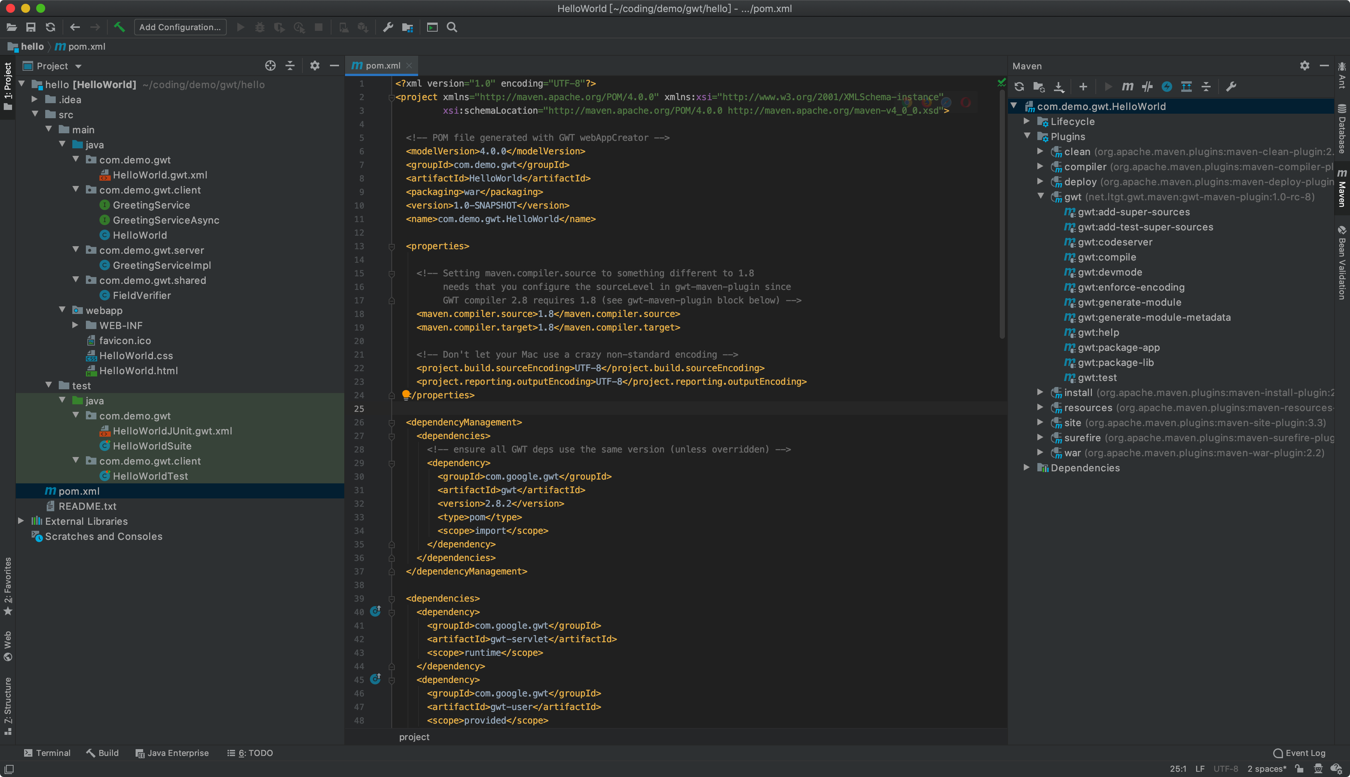Open the Event Log

point(1299,753)
